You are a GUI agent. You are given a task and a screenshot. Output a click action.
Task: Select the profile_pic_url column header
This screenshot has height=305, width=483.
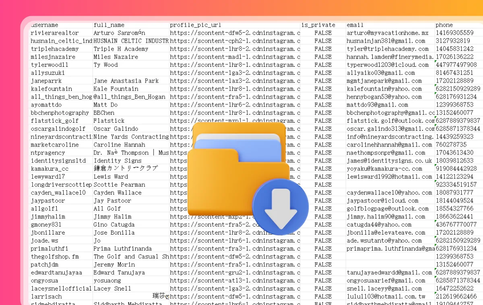196,25
